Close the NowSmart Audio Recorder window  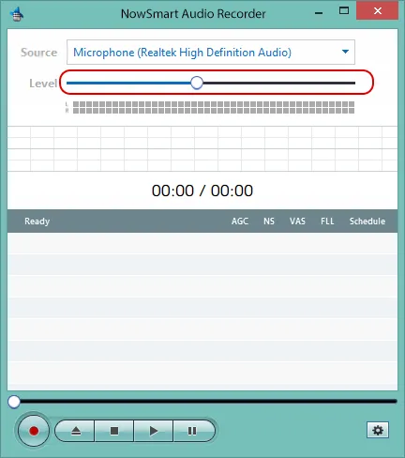[x=378, y=11]
